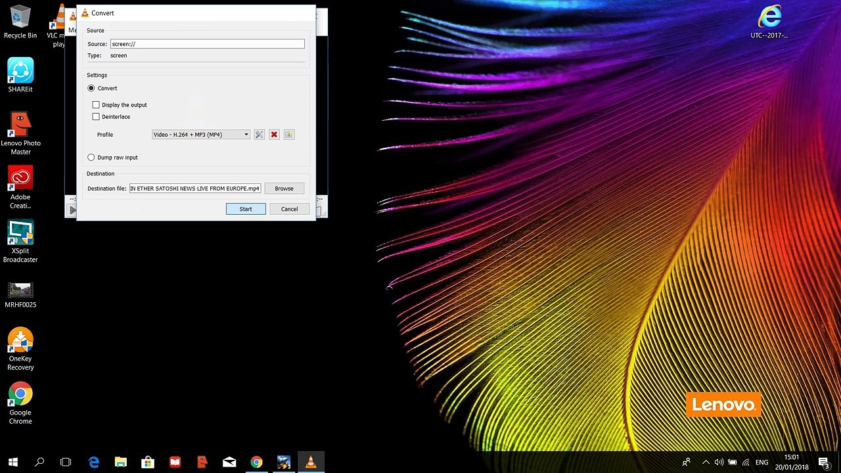
Task: Toggle the Deinterlace checkbox
Action: (96, 117)
